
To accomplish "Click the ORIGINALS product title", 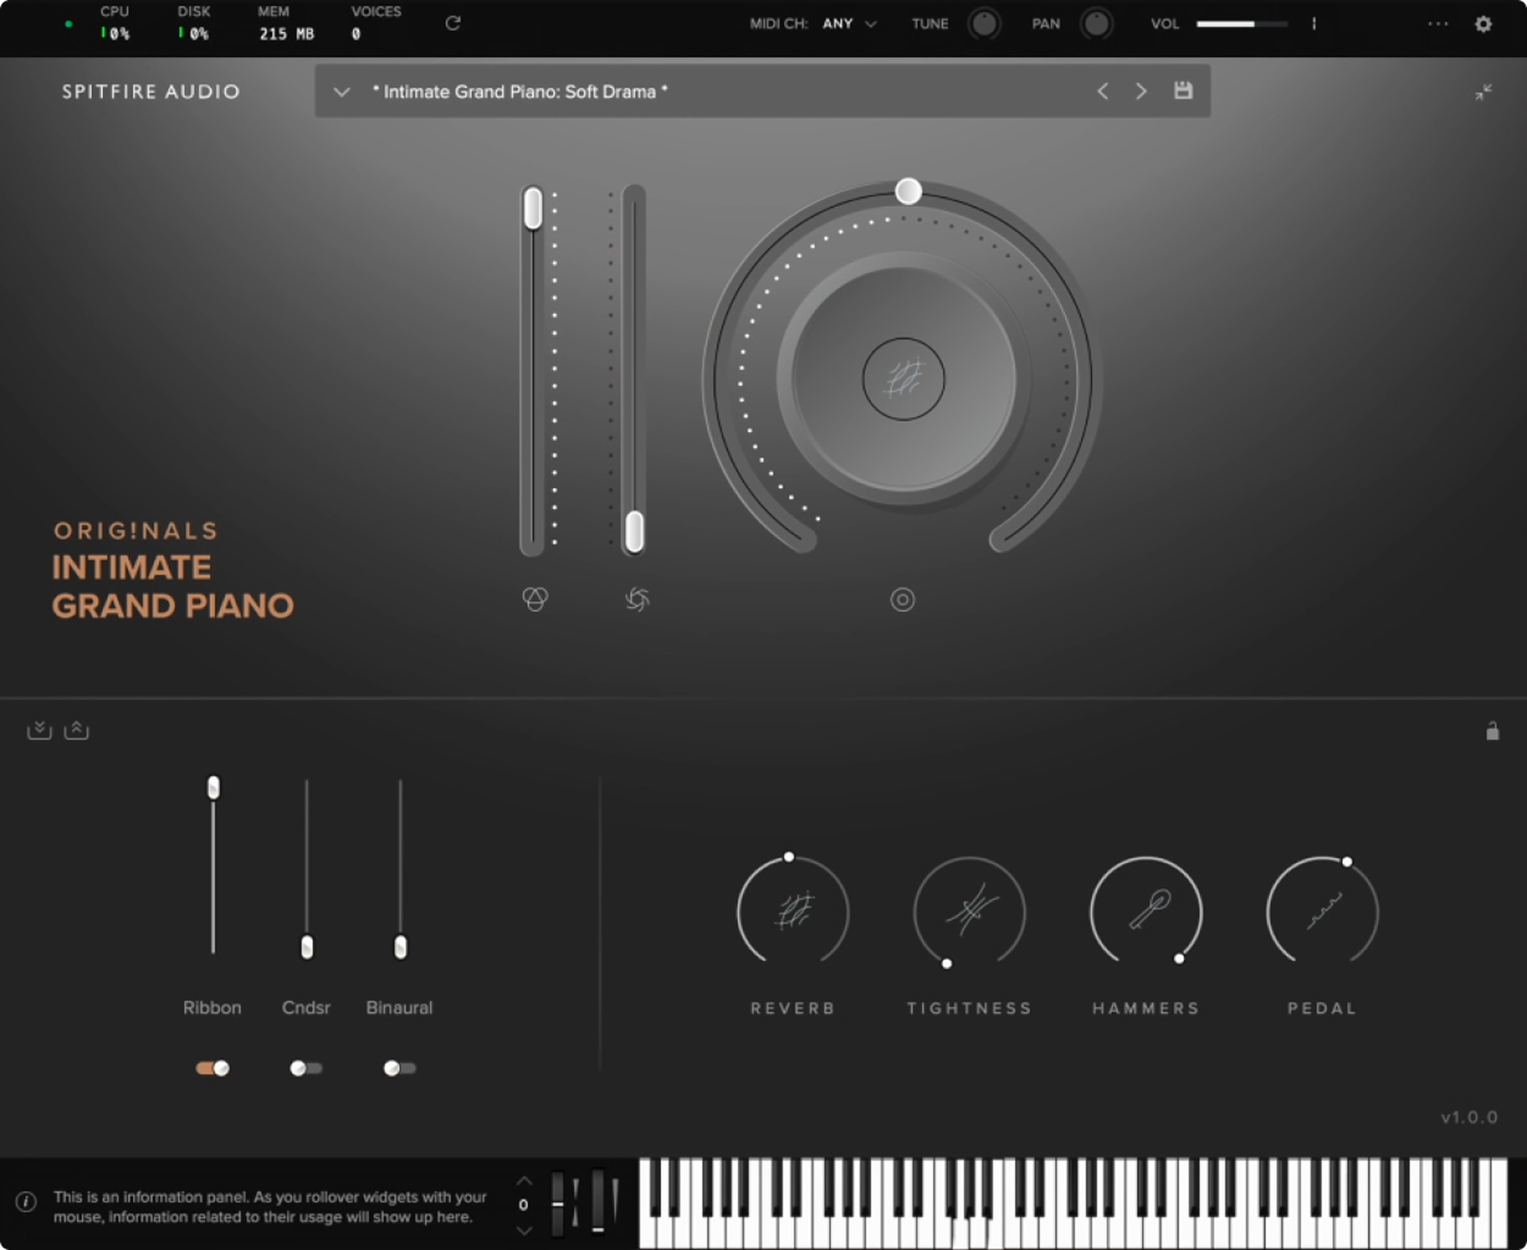I will 136,530.
